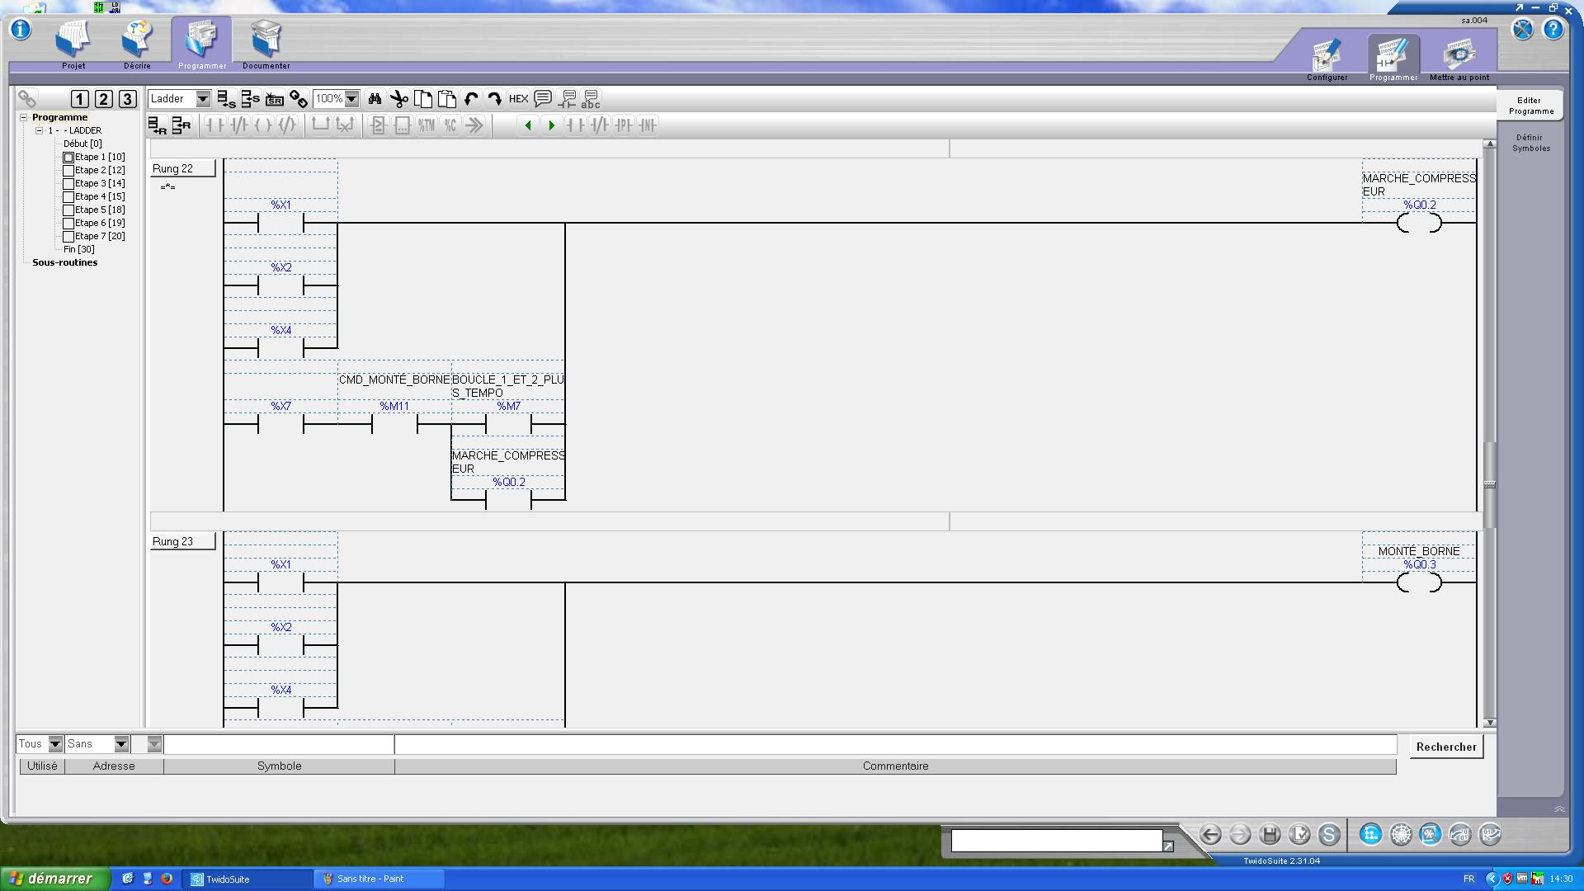The width and height of the screenshot is (1584, 891).
Task: Open the Ladder language dropdown
Action: 202,99
